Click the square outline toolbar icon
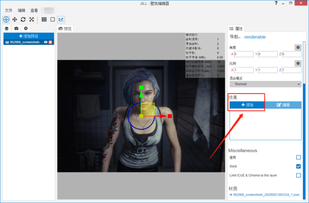This screenshot has width=309, height=203. [53, 19]
